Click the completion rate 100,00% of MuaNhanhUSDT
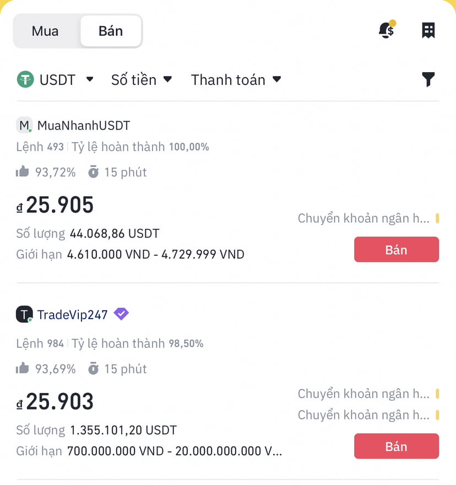 189,147
